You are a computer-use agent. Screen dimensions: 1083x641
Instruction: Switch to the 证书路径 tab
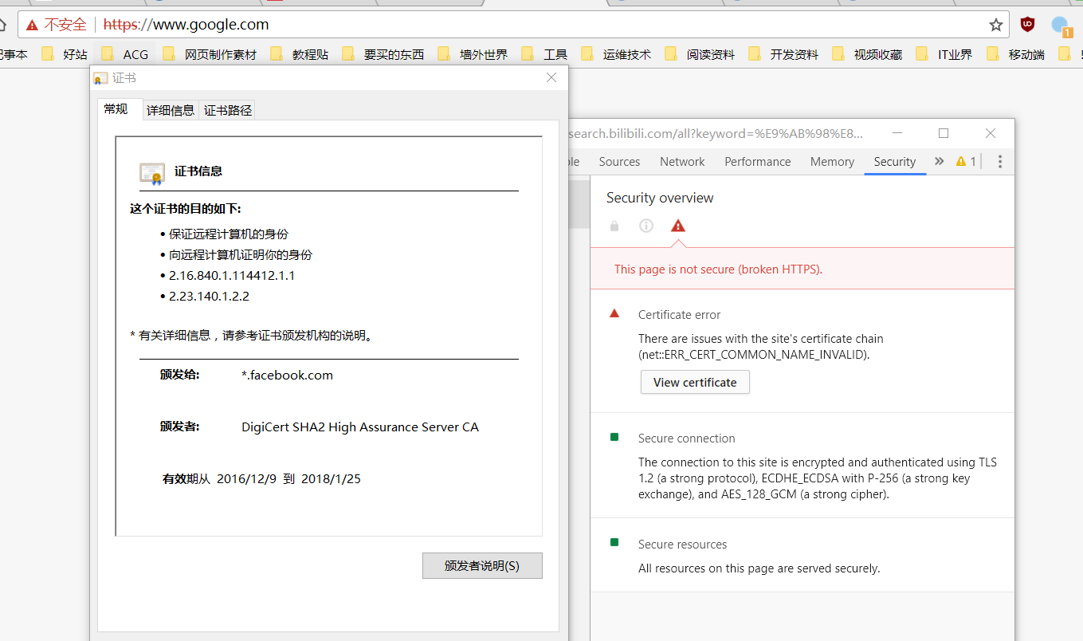228,110
